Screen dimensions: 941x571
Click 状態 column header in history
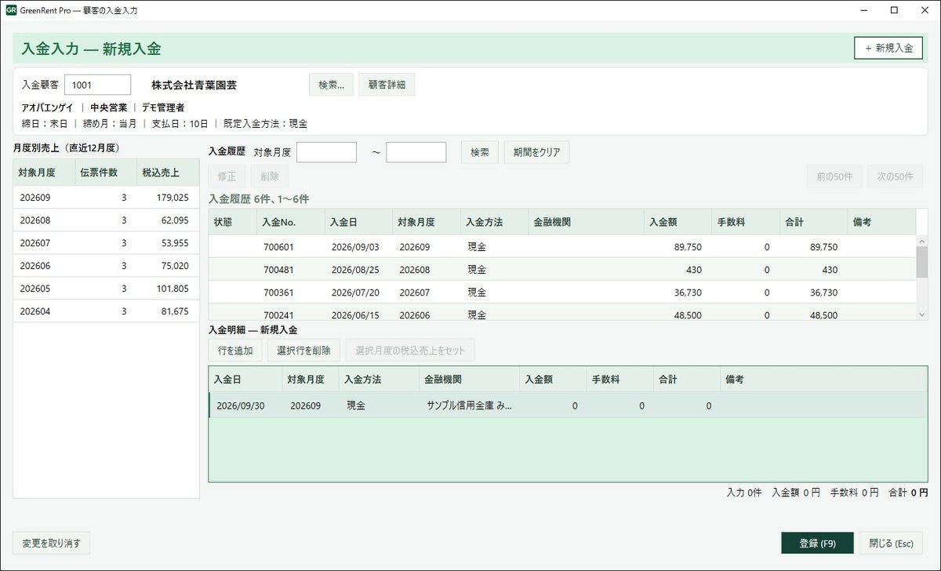click(x=231, y=222)
